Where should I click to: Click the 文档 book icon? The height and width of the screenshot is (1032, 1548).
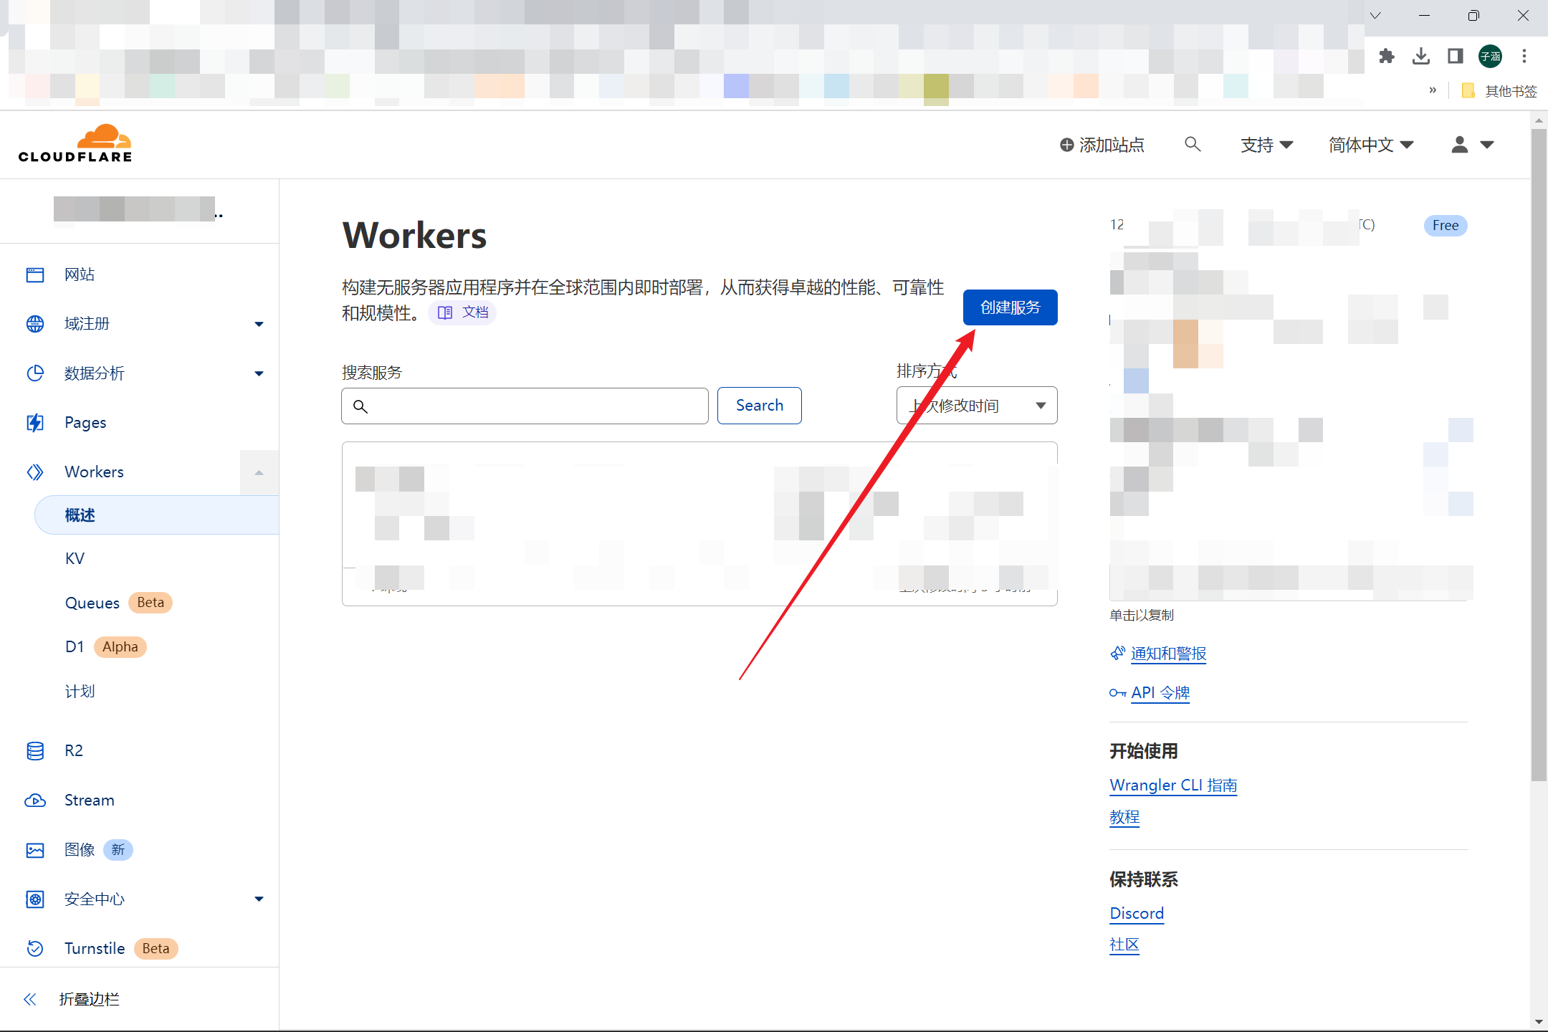point(445,312)
